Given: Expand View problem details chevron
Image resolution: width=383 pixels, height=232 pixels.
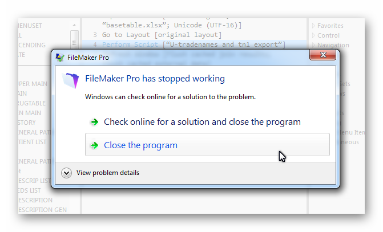Looking at the screenshot, I should pyautogui.click(x=66, y=173).
